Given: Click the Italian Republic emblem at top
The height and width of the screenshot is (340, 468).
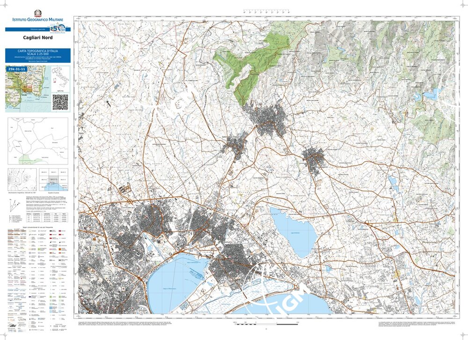Looking at the screenshot, I should tap(38, 14).
